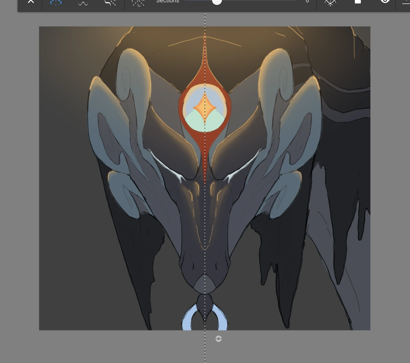Select the wave stroke icon in the toolbar
Screen dimensions: 410x363
[x=83, y=3]
